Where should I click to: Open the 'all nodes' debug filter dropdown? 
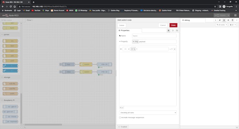(x=221, y=25)
